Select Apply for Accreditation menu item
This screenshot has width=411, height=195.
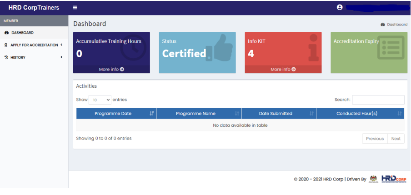coord(34,45)
